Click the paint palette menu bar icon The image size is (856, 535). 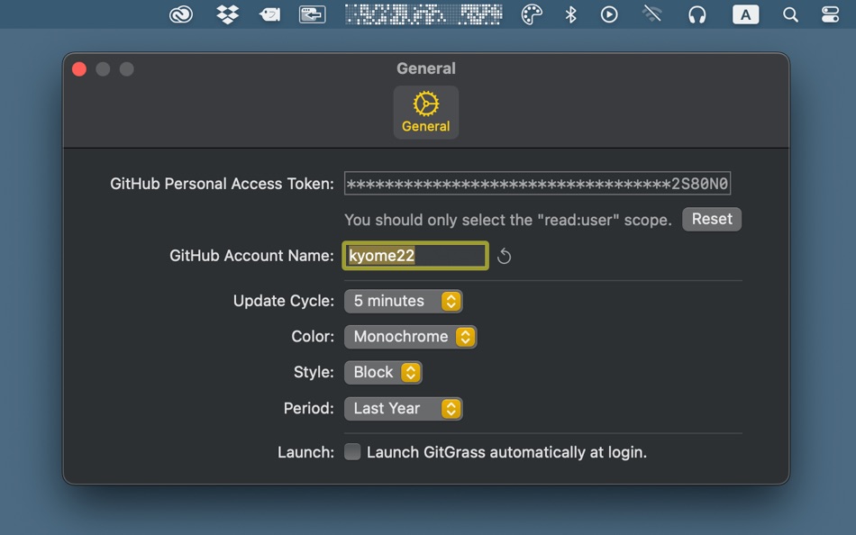coord(532,14)
